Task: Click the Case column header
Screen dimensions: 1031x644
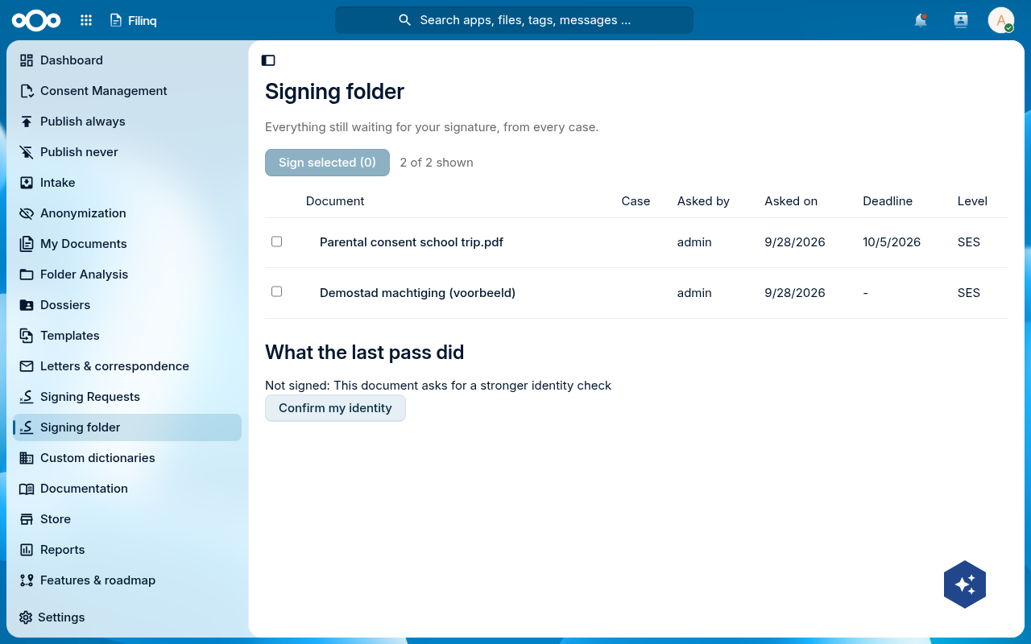Action: tap(636, 201)
